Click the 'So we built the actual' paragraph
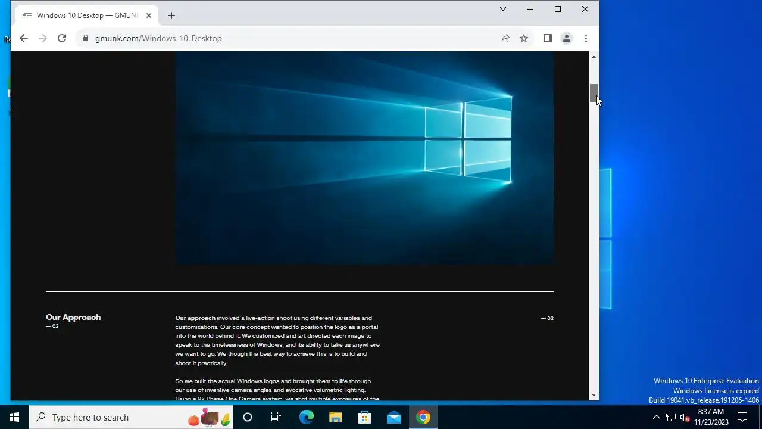 coord(277,390)
